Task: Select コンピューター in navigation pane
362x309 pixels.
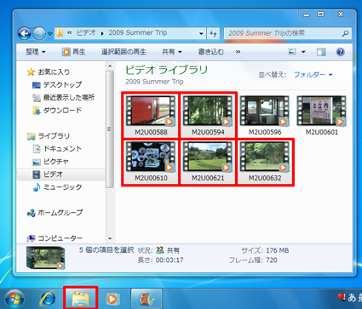Action: point(55,238)
